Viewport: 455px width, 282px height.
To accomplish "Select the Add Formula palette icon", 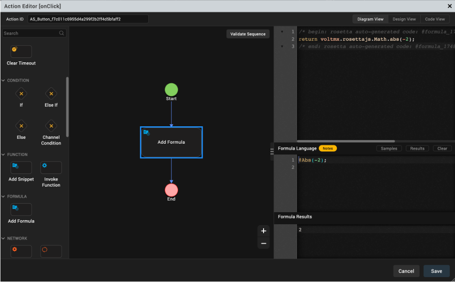I will pyautogui.click(x=21, y=209).
